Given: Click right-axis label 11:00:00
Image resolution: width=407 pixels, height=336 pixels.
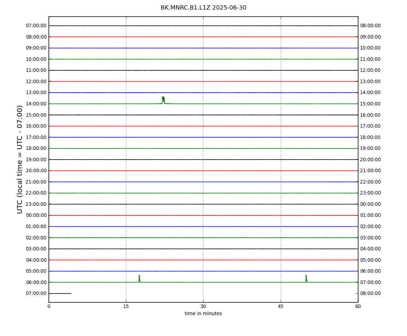Looking at the screenshot, I should (x=371, y=59).
